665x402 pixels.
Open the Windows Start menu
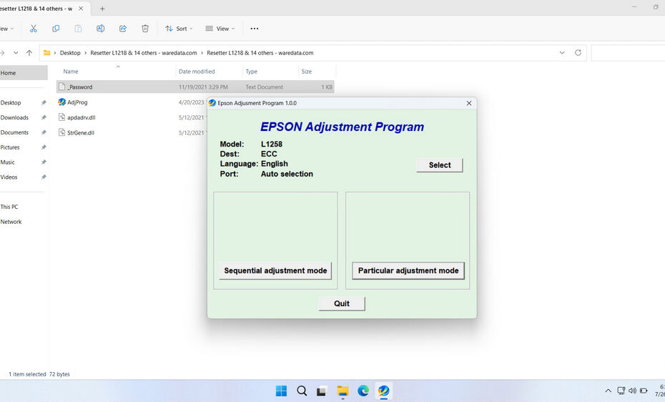281,391
